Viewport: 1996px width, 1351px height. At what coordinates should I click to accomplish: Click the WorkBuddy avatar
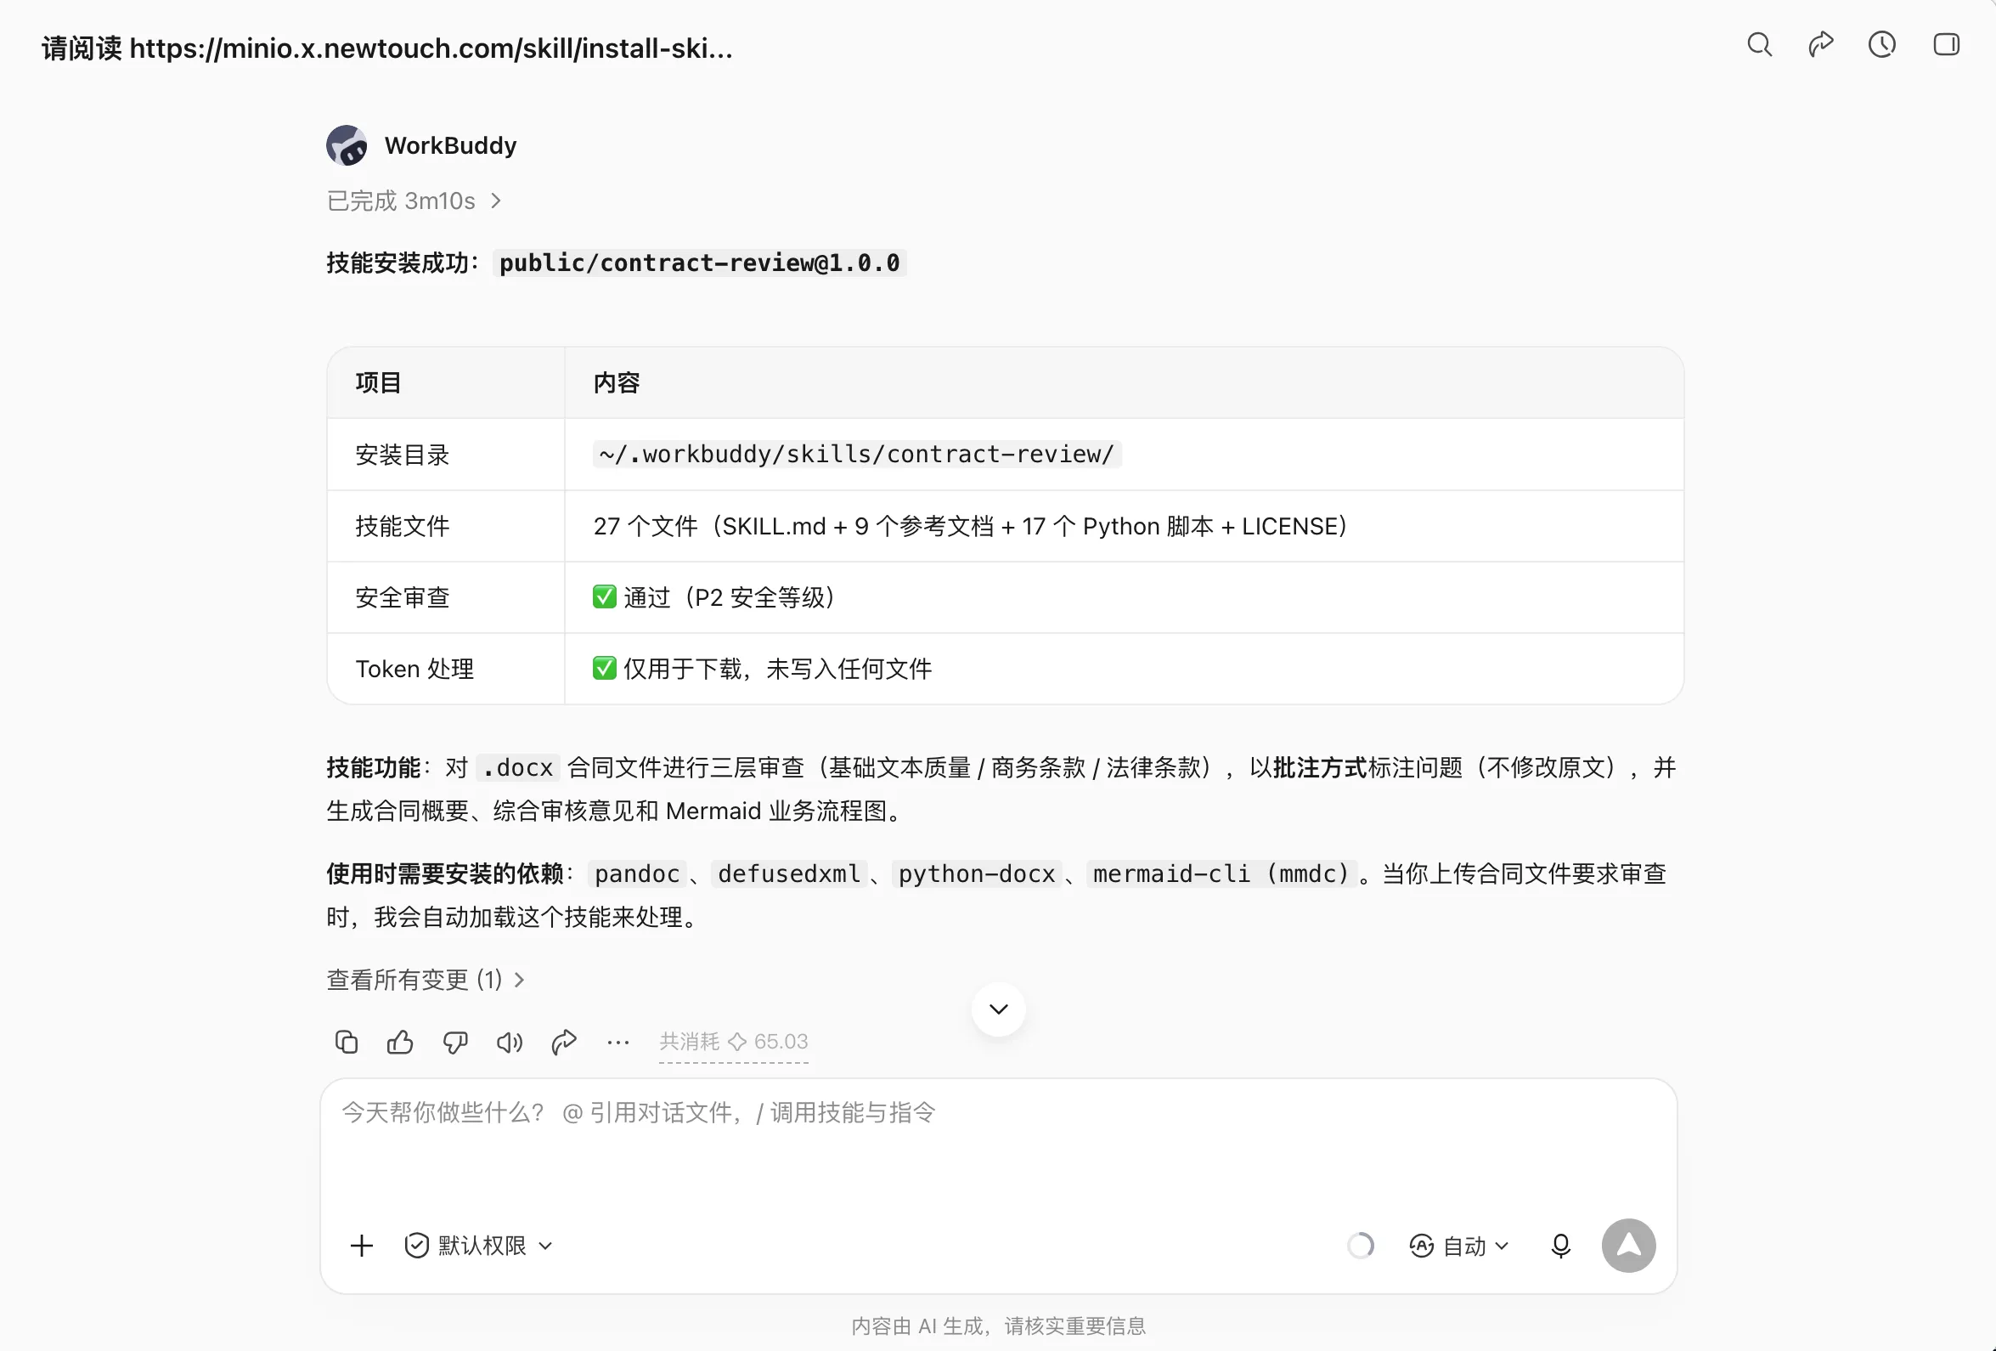pyautogui.click(x=347, y=145)
